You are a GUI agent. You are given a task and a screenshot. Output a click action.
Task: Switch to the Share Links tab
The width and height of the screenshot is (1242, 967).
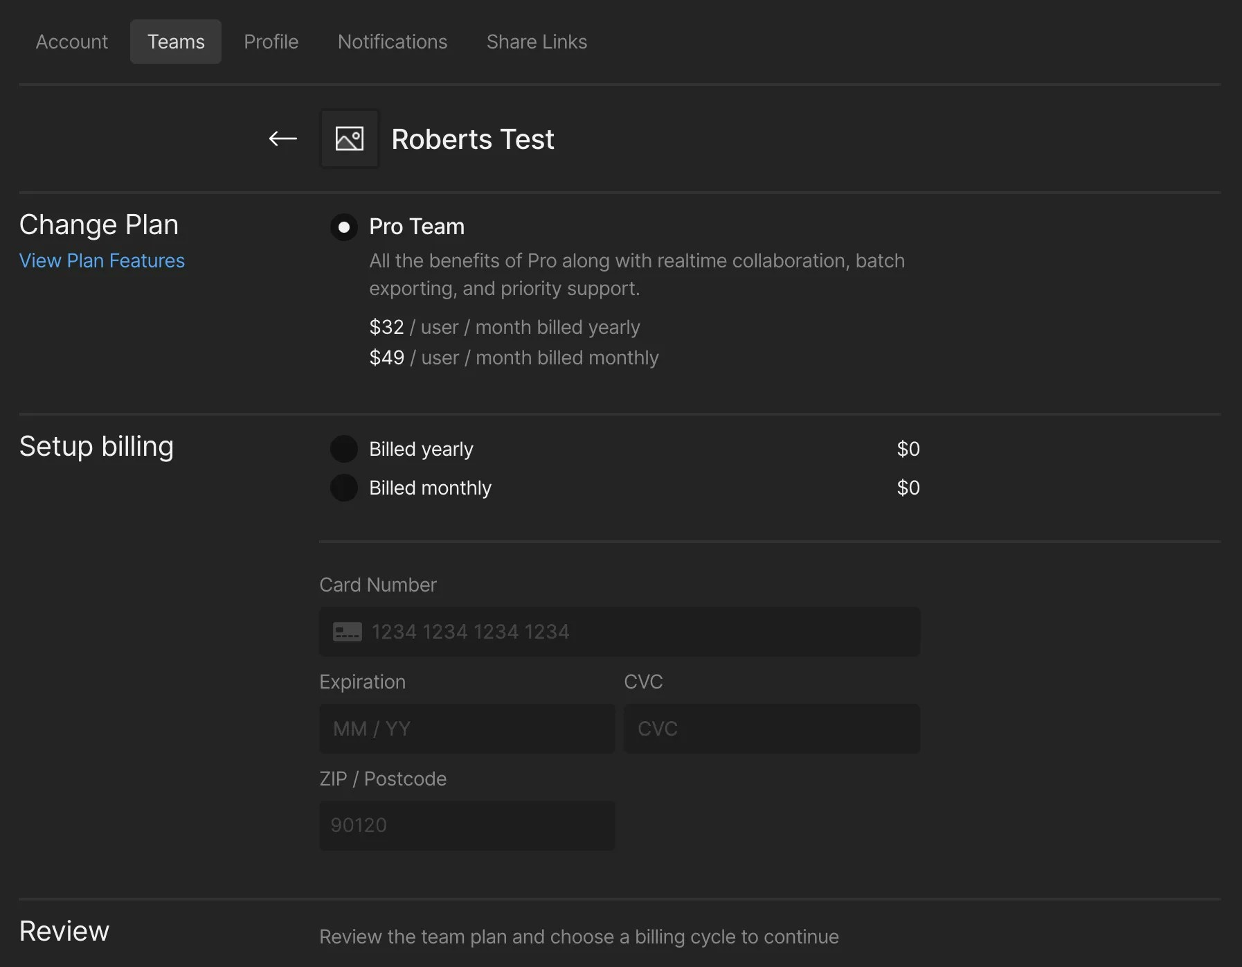click(x=537, y=42)
